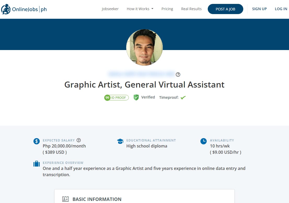Expand the How it Works dropdown
The image size is (289, 203).
click(x=140, y=9)
